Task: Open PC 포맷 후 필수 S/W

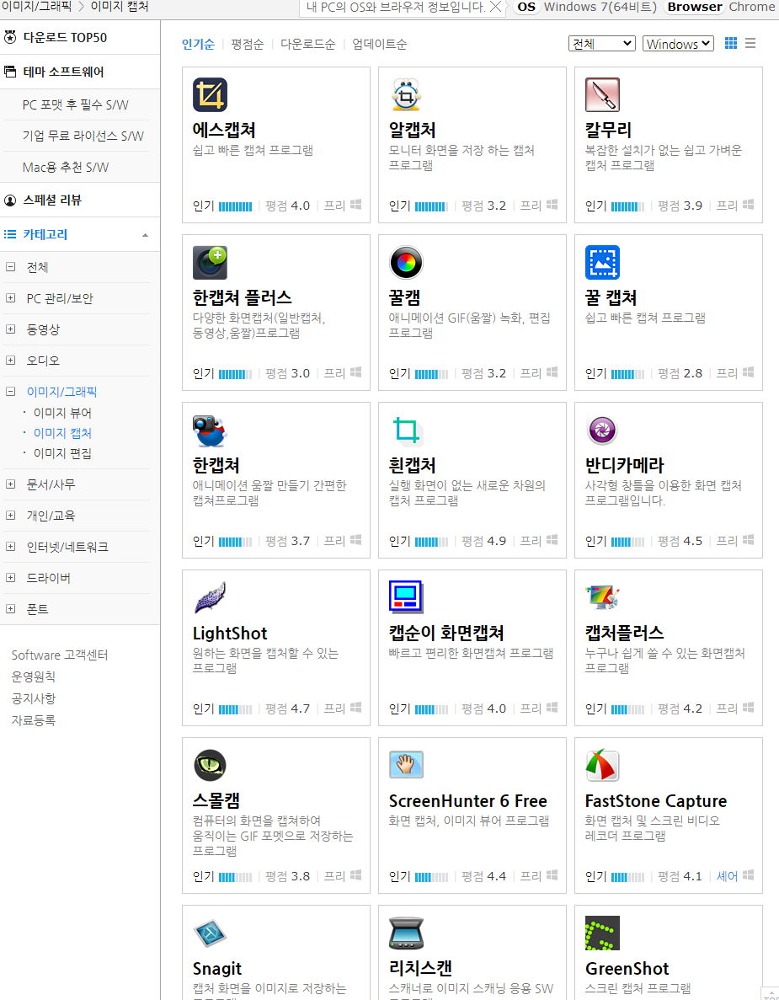Action: (75, 104)
